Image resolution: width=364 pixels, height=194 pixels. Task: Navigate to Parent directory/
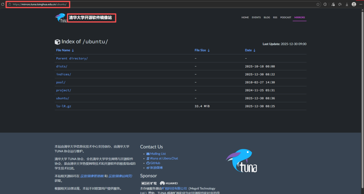click(x=72, y=58)
